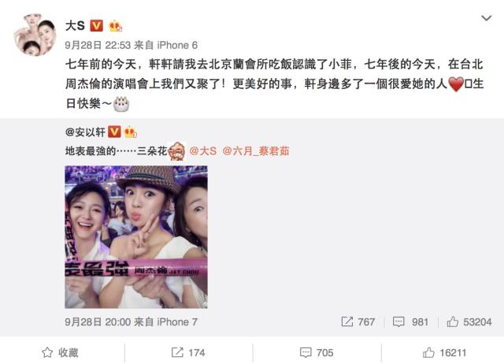Viewport: 504px width, 364px height.
Task: Click the crown icon beside 安以轩
Action: pyautogui.click(x=130, y=132)
